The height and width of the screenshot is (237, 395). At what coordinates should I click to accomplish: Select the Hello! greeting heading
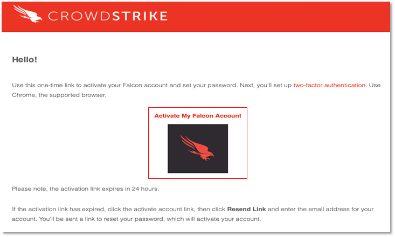25,60
